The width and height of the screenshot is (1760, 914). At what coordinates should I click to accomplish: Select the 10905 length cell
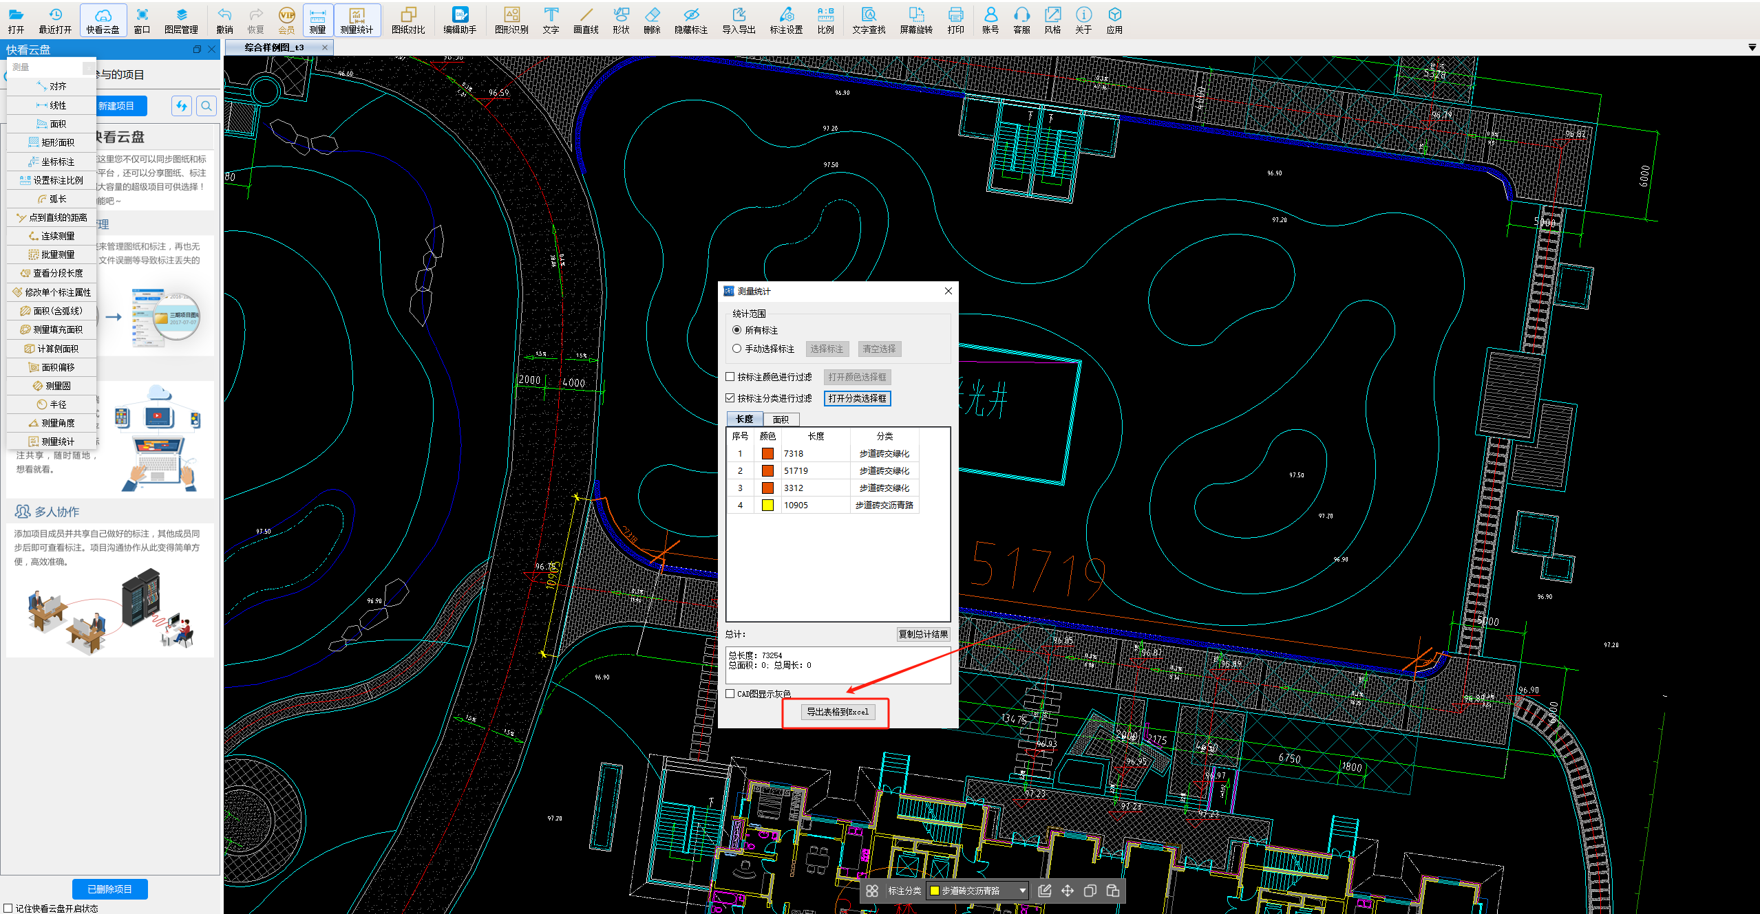tap(816, 505)
